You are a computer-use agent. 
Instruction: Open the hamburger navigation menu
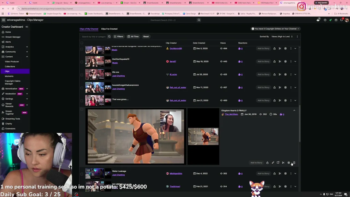[3, 20]
